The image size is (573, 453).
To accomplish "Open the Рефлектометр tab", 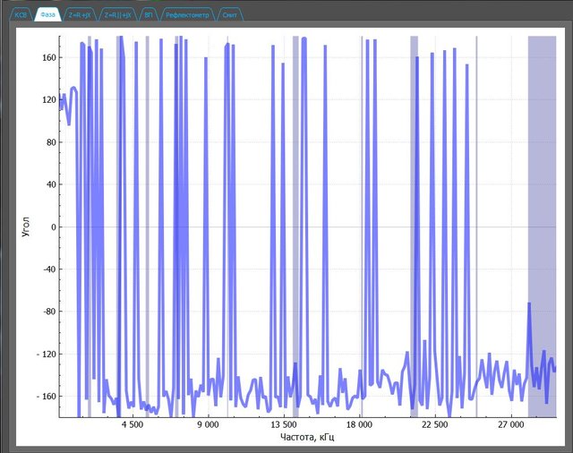I will pos(188,15).
